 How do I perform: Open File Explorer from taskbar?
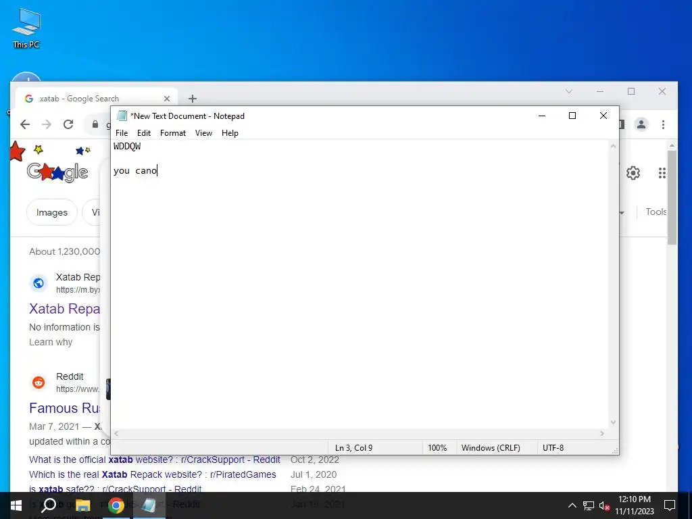[x=82, y=505]
